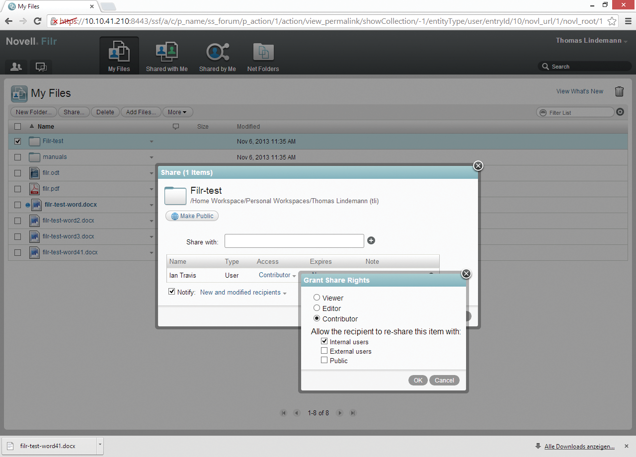This screenshot has width=636, height=457.
Task: Click the plus icon beside Share with field
Action: click(371, 240)
